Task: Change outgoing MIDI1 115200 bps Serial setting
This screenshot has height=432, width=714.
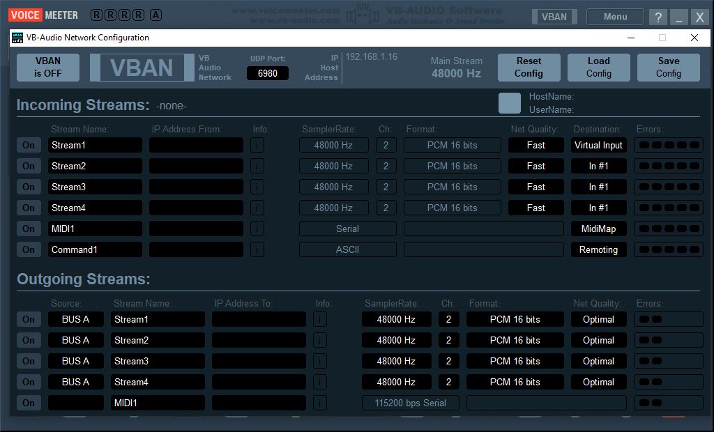Action: pos(410,403)
